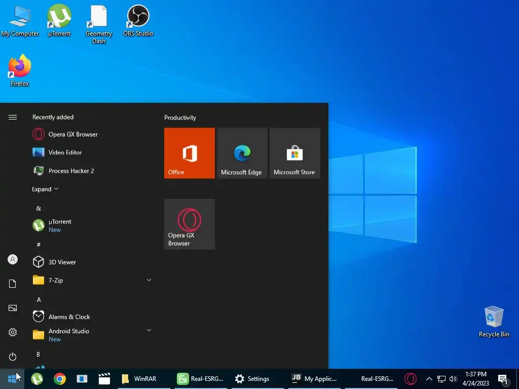This screenshot has height=389, width=519.
Task: Open the Microsoft Store tile
Action: (295, 153)
